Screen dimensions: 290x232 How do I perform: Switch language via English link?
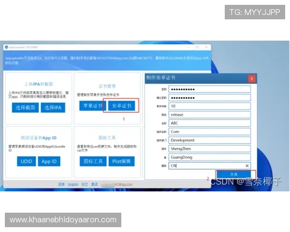[x=73, y=184]
